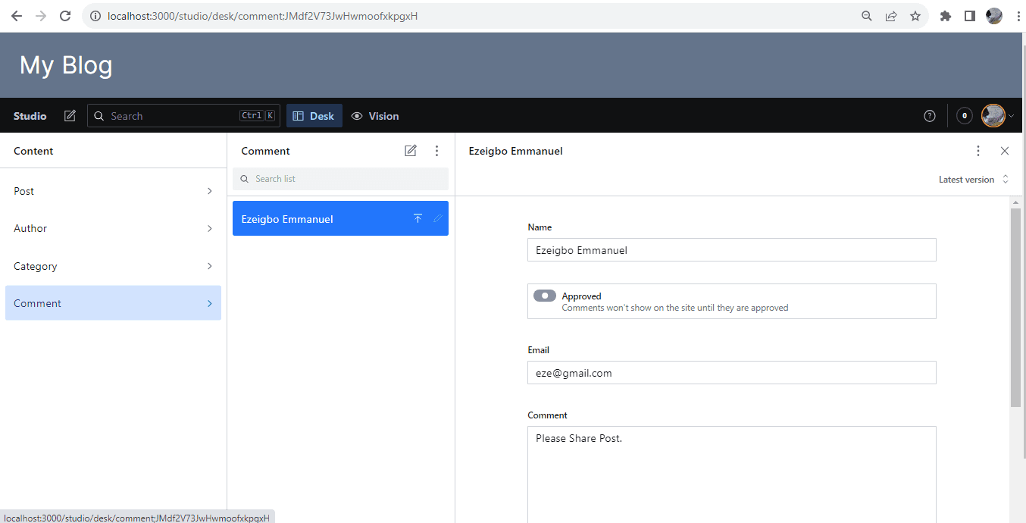Viewport: 1026px width, 523px height.
Task: Open Comment list three-dot menu
Action: [436, 151]
